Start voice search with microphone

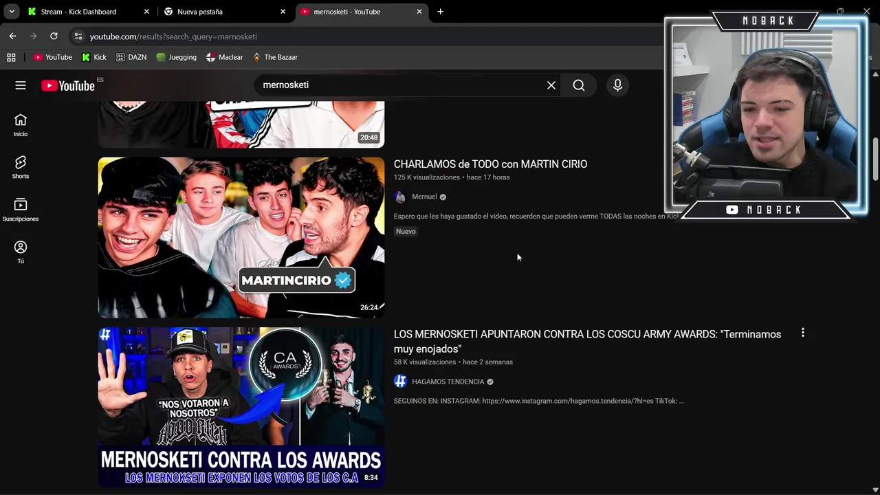click(x=617, y=85)
